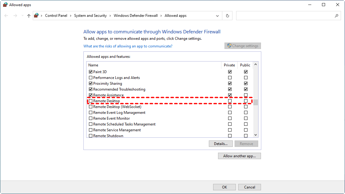Minimize the Allowed apps window
The height and width of the screenshot is (194, 345).
click(310, 5)
